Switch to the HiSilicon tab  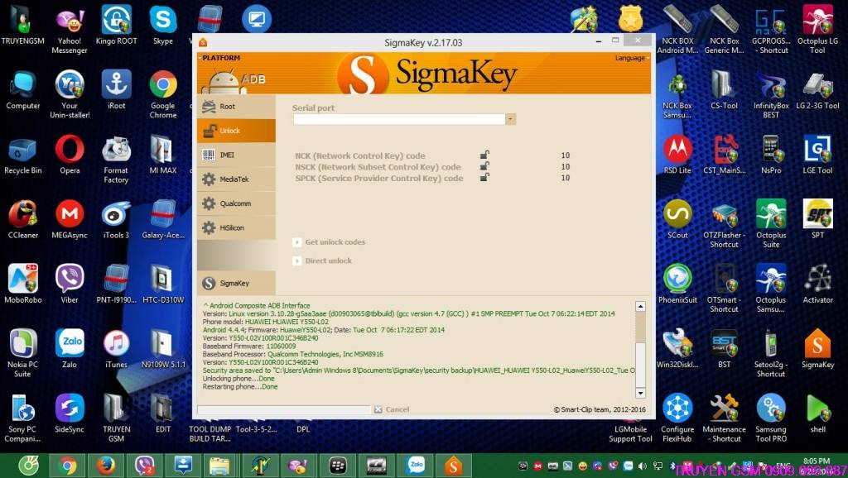coord(236,228)
